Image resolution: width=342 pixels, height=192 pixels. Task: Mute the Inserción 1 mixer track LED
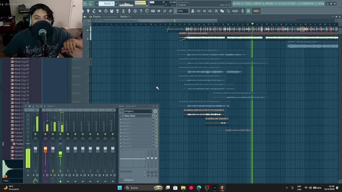[x=45, y=134]
